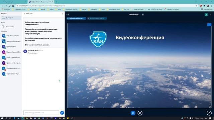
Task: Select user Котов Семен
Action: 11,58
